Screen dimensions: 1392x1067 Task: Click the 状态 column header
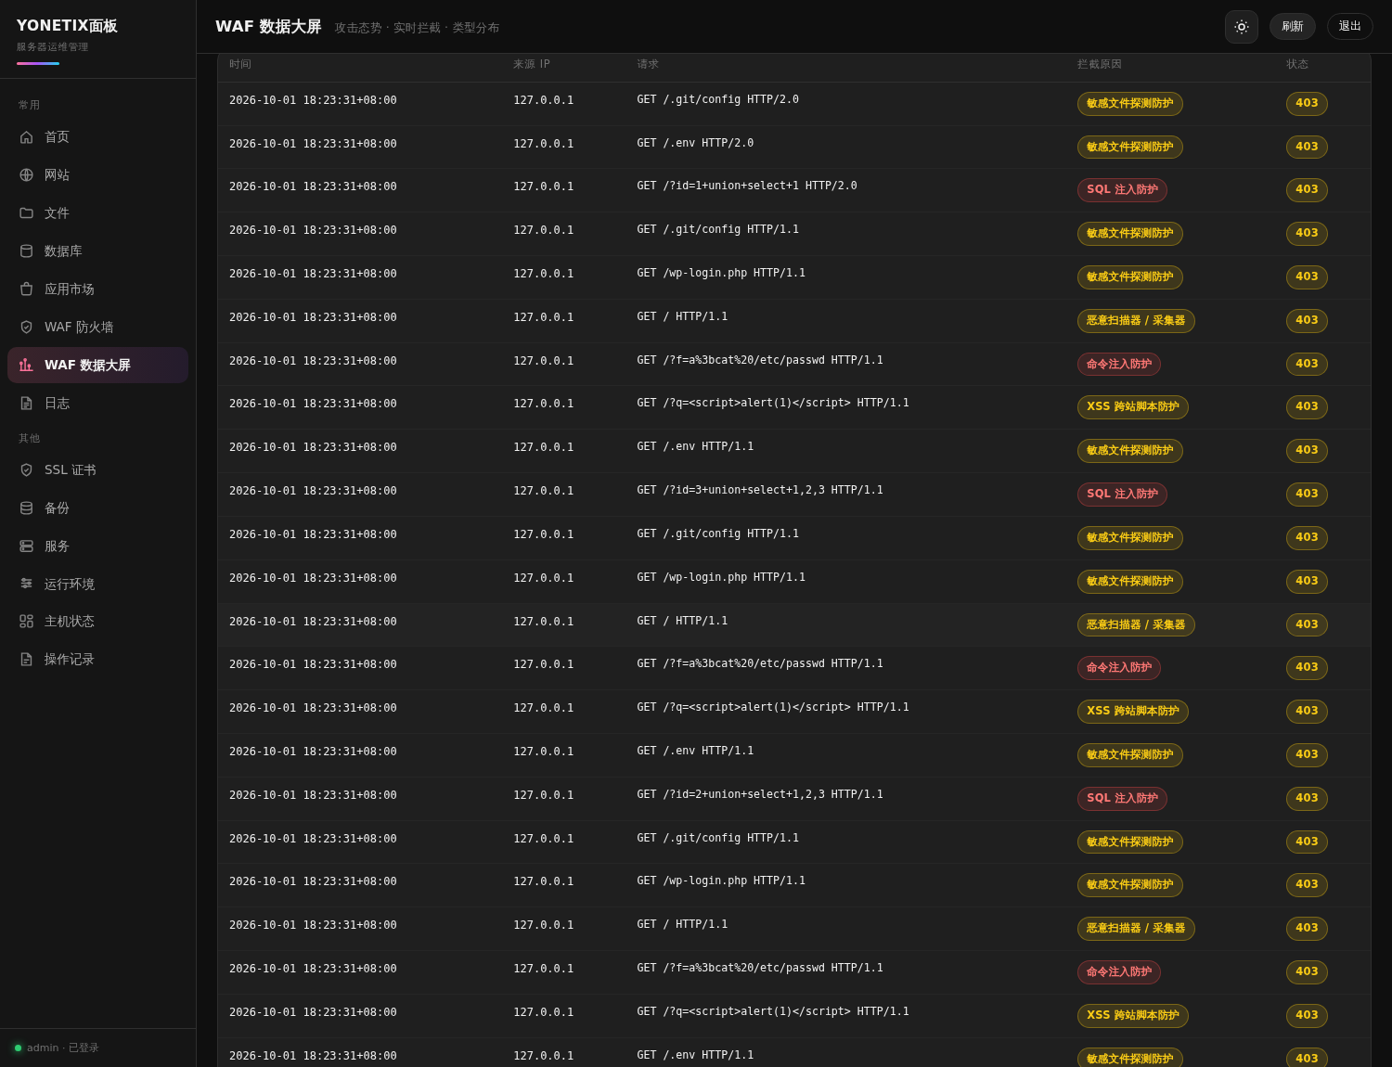(x=1297, y=65)
